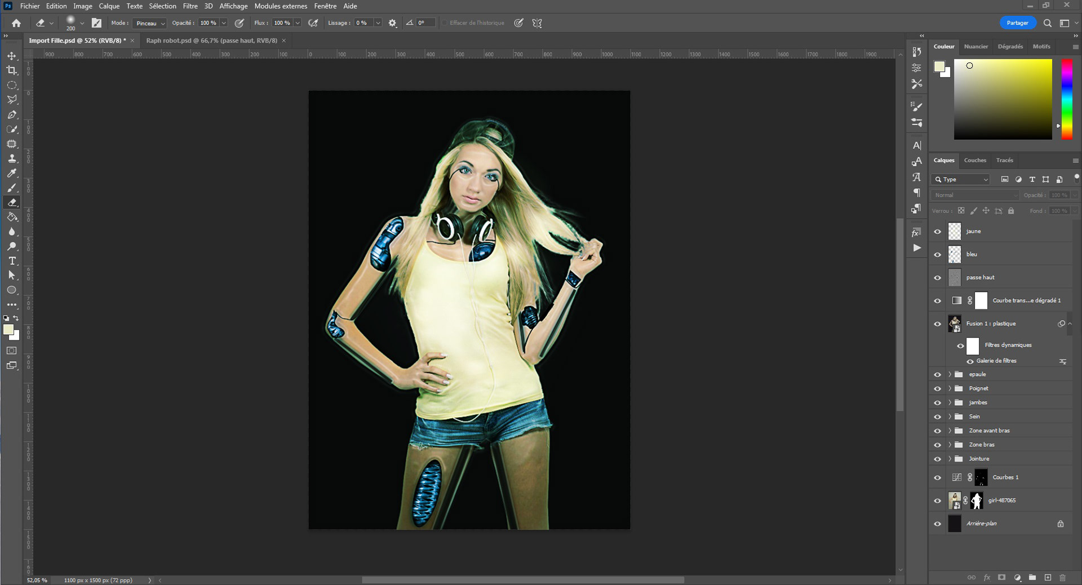Hide the jaune layer
Screen dimensions: 1082x585
coord(938,232)
